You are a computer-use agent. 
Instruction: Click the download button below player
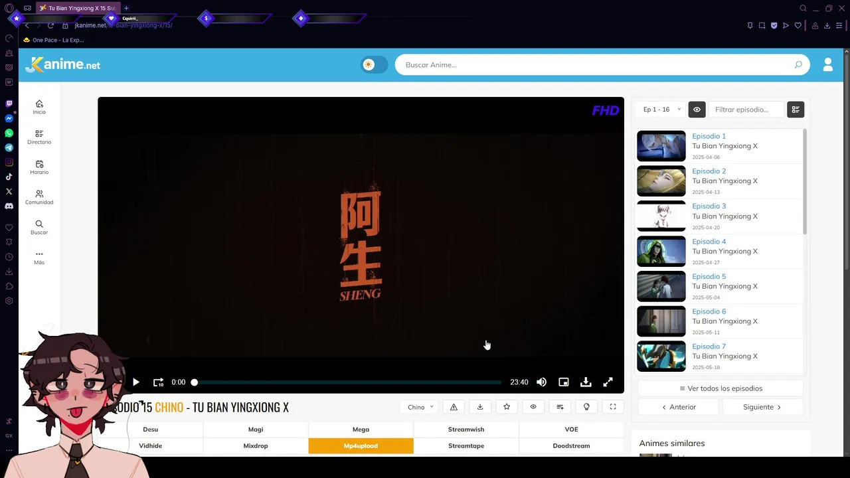(x=480, y=407)
